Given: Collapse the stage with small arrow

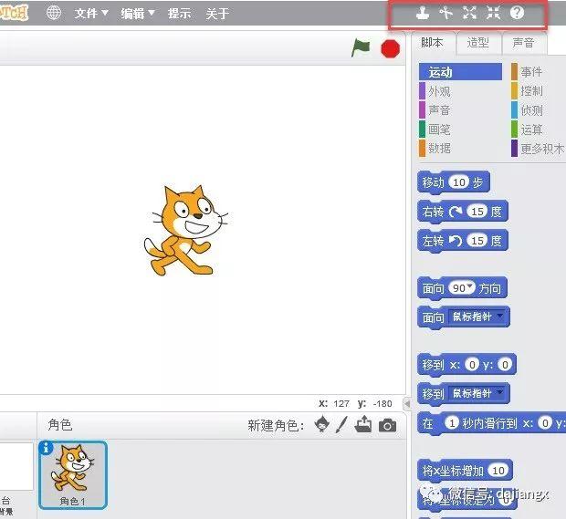Looking at the screenshot, I should (407, 403).
